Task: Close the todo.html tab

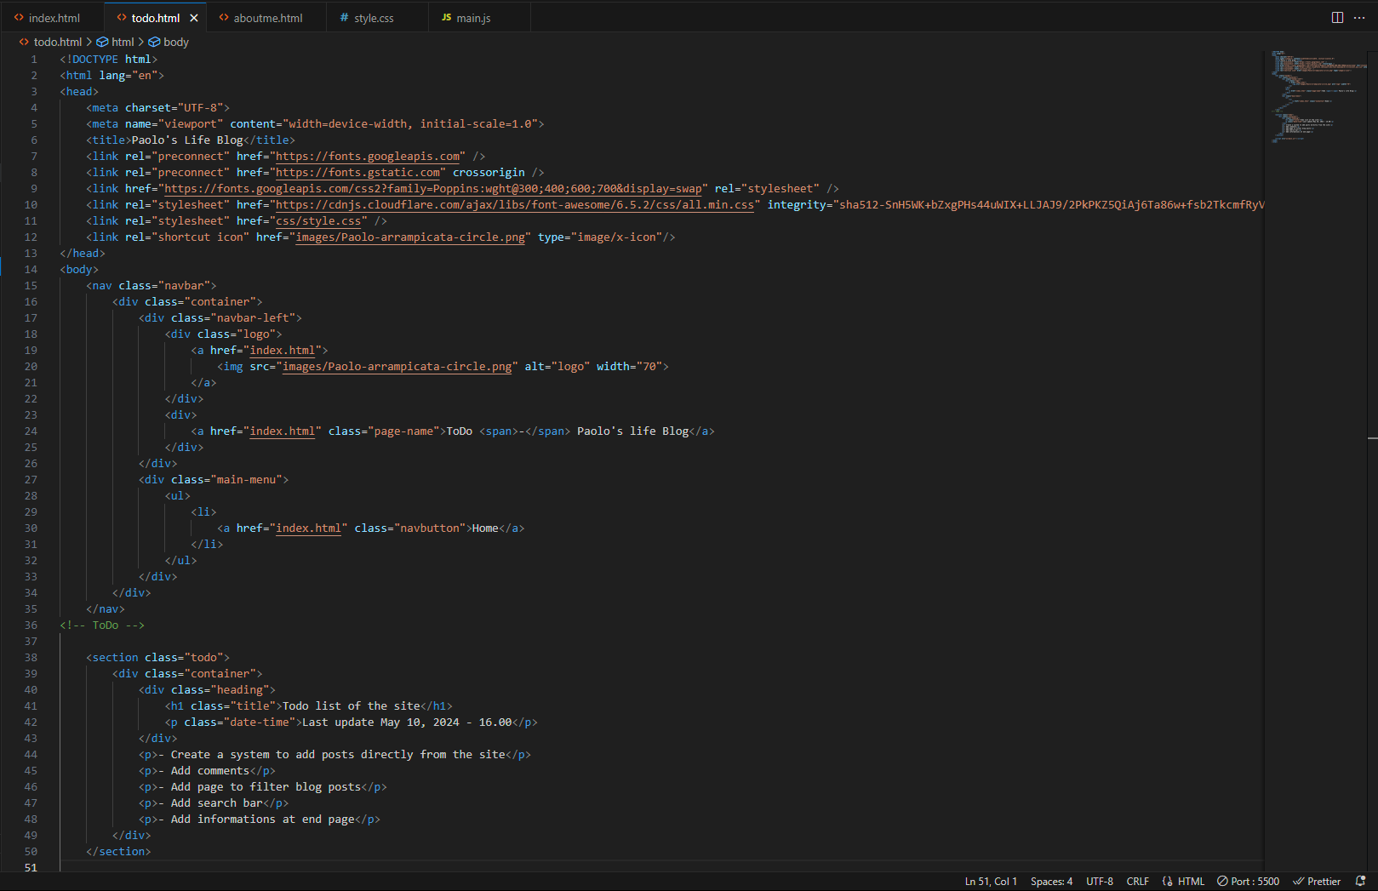Action: coord(194,18)
